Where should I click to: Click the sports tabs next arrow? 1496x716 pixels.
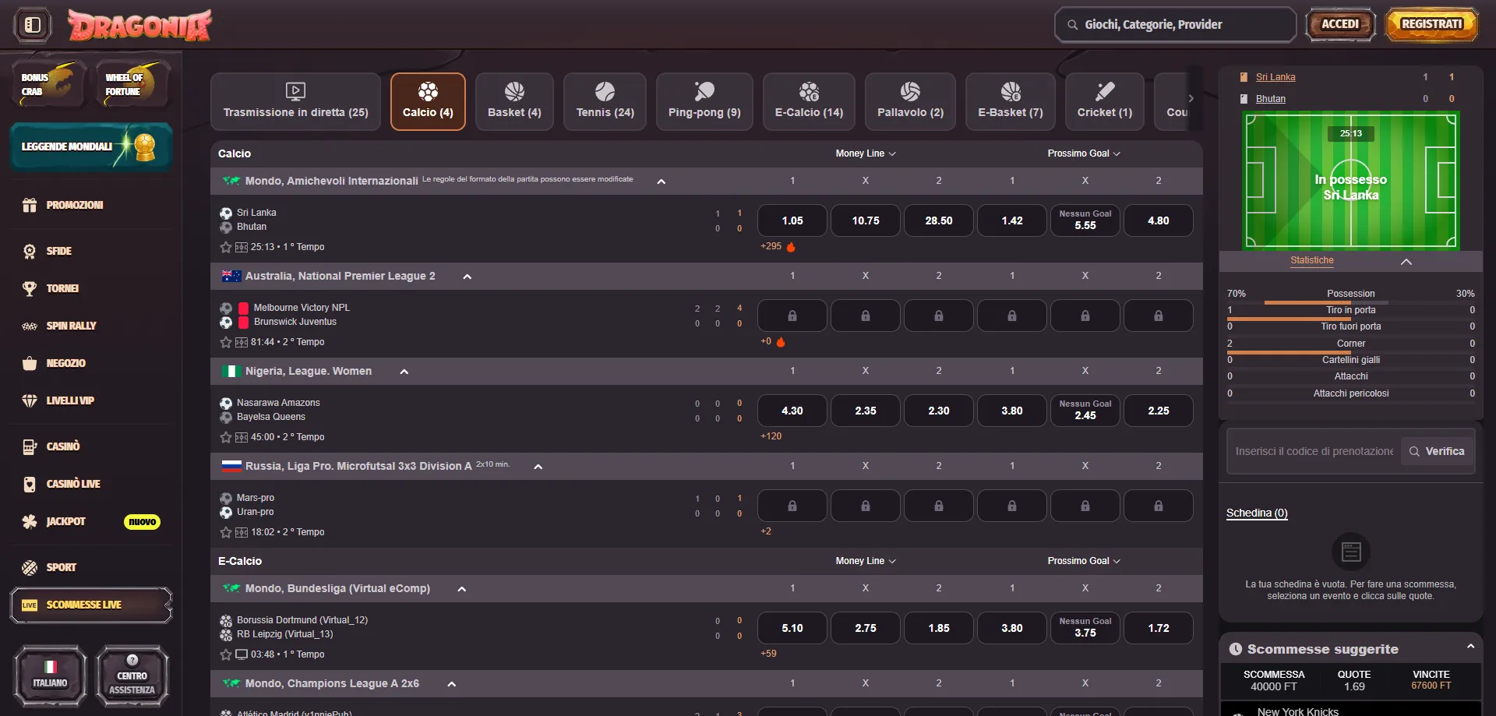point(1191,98)
